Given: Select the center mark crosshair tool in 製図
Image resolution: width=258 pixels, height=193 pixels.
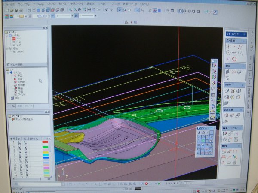Looking at the screenshot, I should click(223, 163).
